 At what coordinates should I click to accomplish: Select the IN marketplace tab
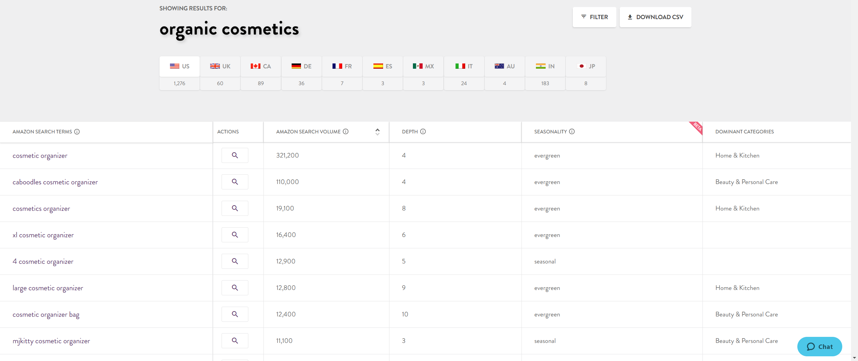coord(545,66)
